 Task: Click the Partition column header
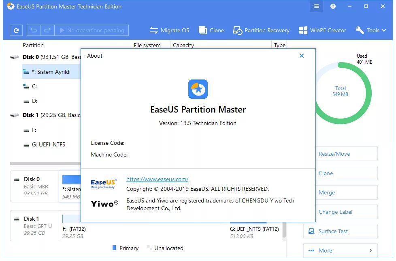(x=33, y=45)
